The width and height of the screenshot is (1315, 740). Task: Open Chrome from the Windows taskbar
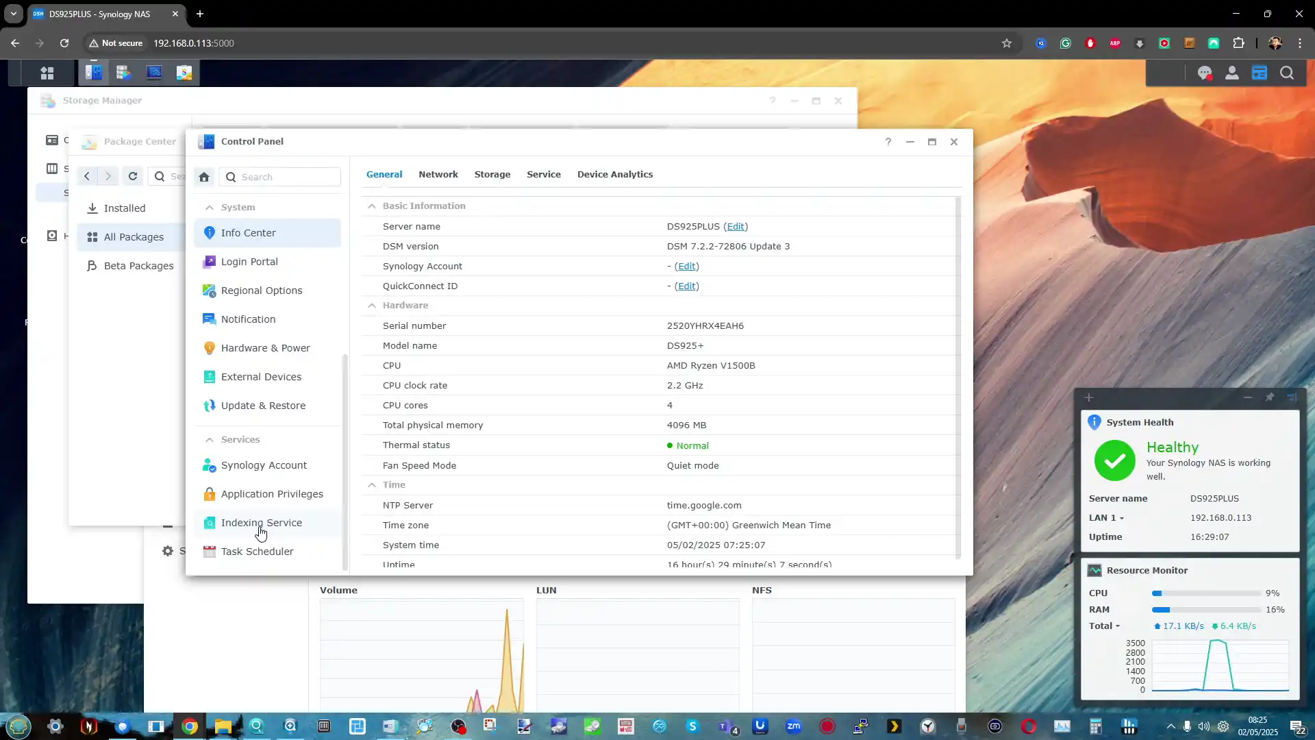click(190, 726)
